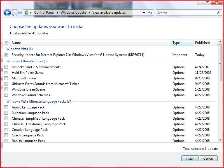
Task: Open the address bar history dropdown
Action: coord(144,13)
